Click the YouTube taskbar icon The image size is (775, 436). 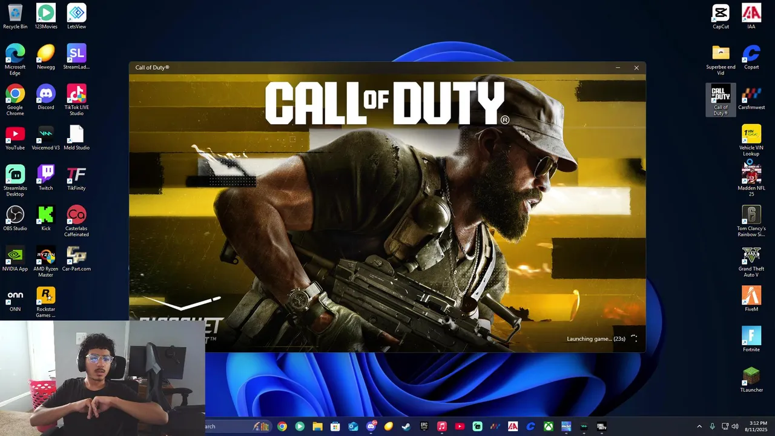(460, 426)
